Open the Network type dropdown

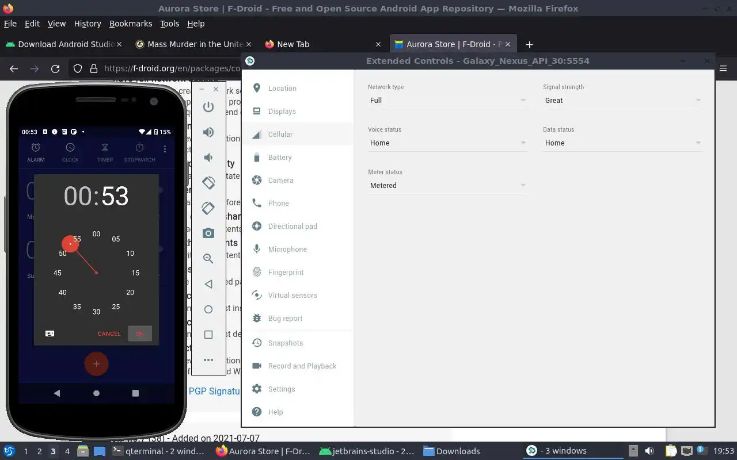pyautogui.click(x=447, y=101)
